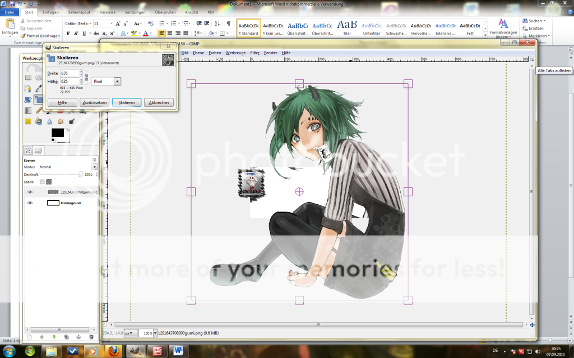Image resolution: width=574 pixels, height=358 pixels.
Task: Pick the color picker eyedropper tool
Action: click(x=39, y=88)
